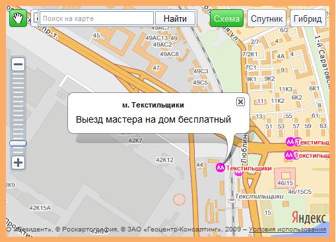Activate the hand pan tool

[18, 18]
